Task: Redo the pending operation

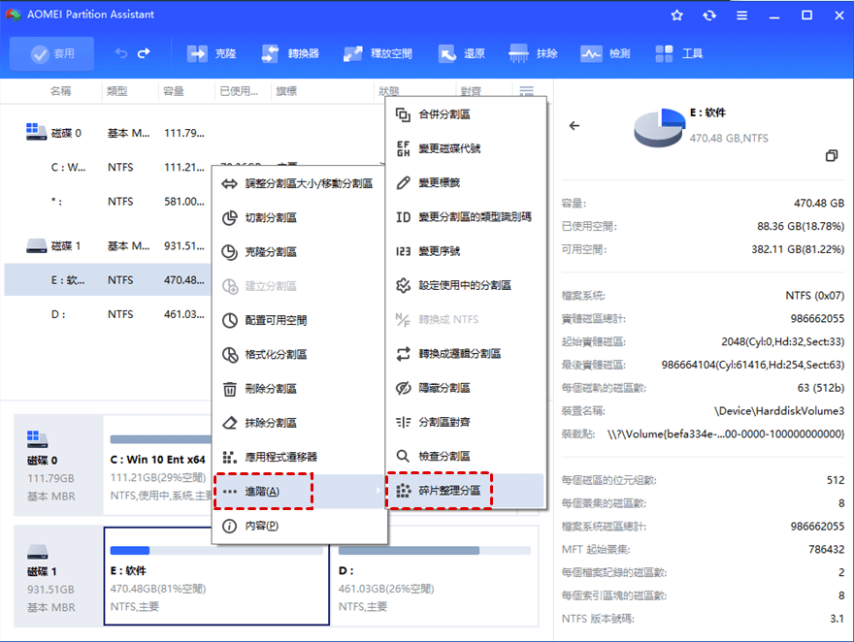Action: tap(144, 53)
